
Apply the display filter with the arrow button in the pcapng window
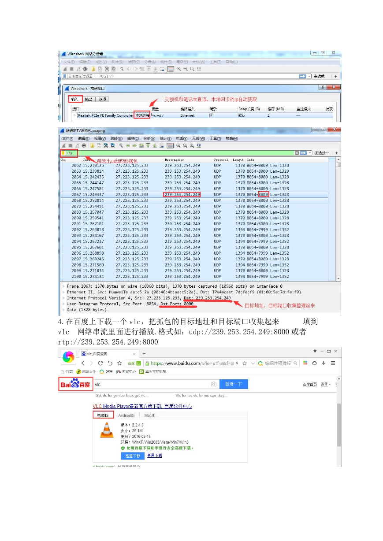coord(303,153)
